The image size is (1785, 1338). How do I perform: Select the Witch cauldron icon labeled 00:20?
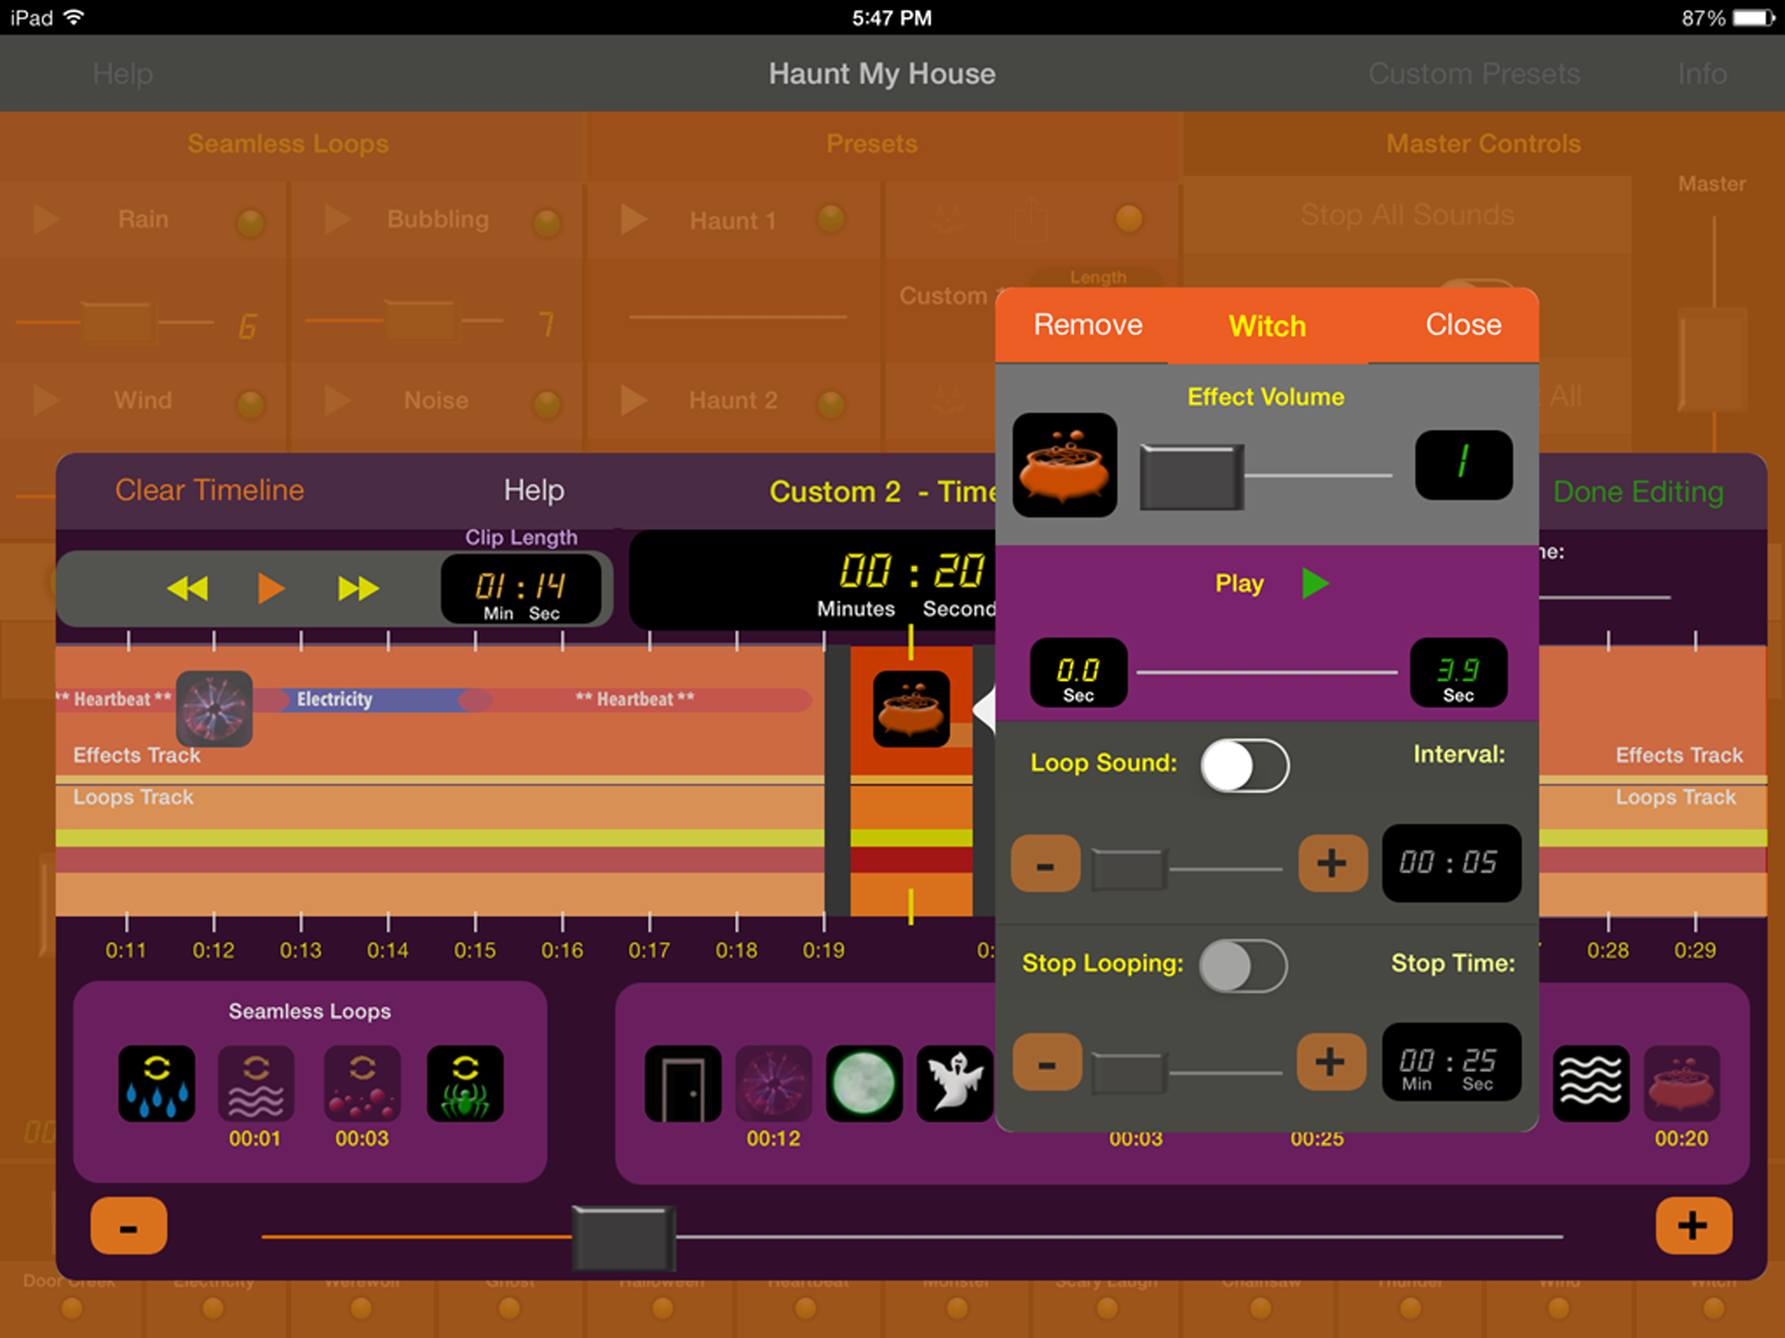point(1682,1083)
